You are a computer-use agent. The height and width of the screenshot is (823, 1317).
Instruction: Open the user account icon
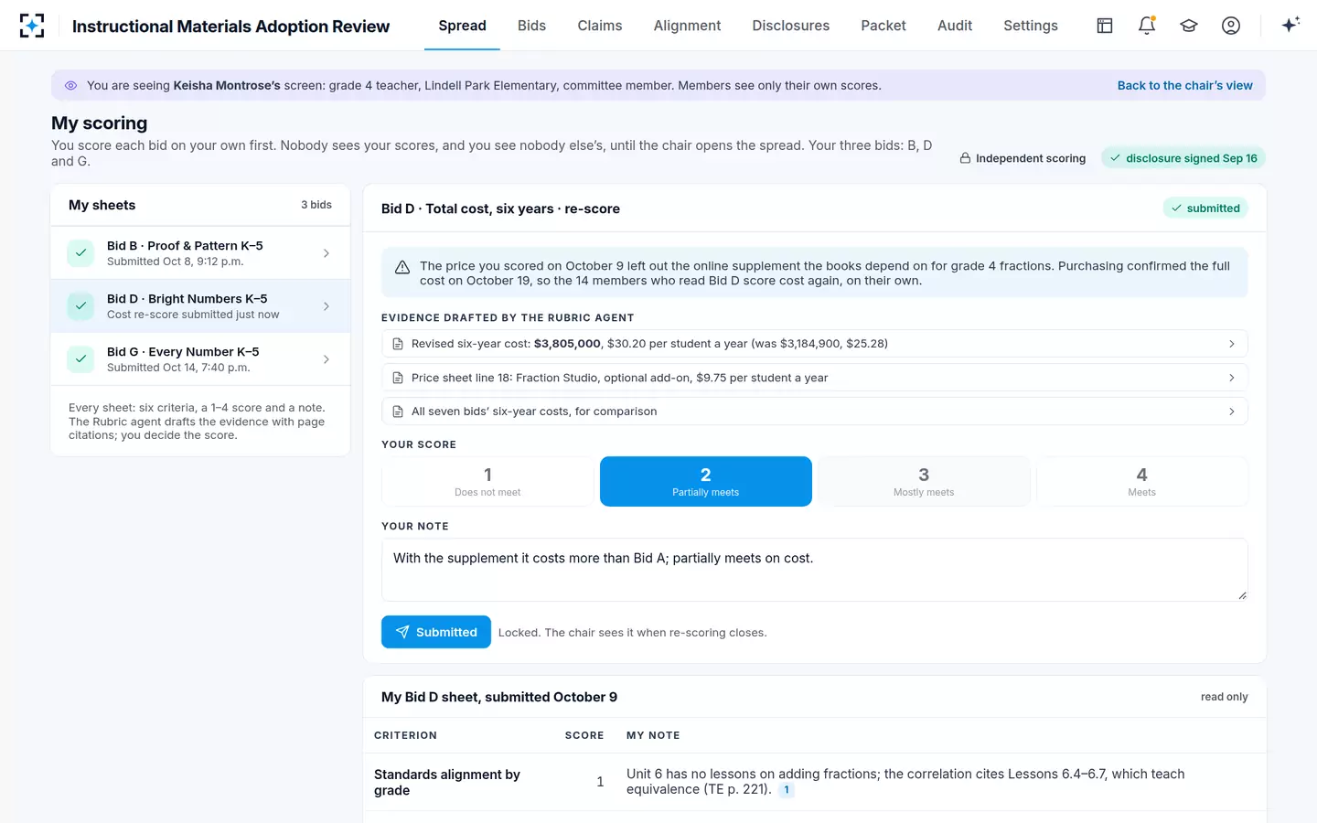[1231, 26]
